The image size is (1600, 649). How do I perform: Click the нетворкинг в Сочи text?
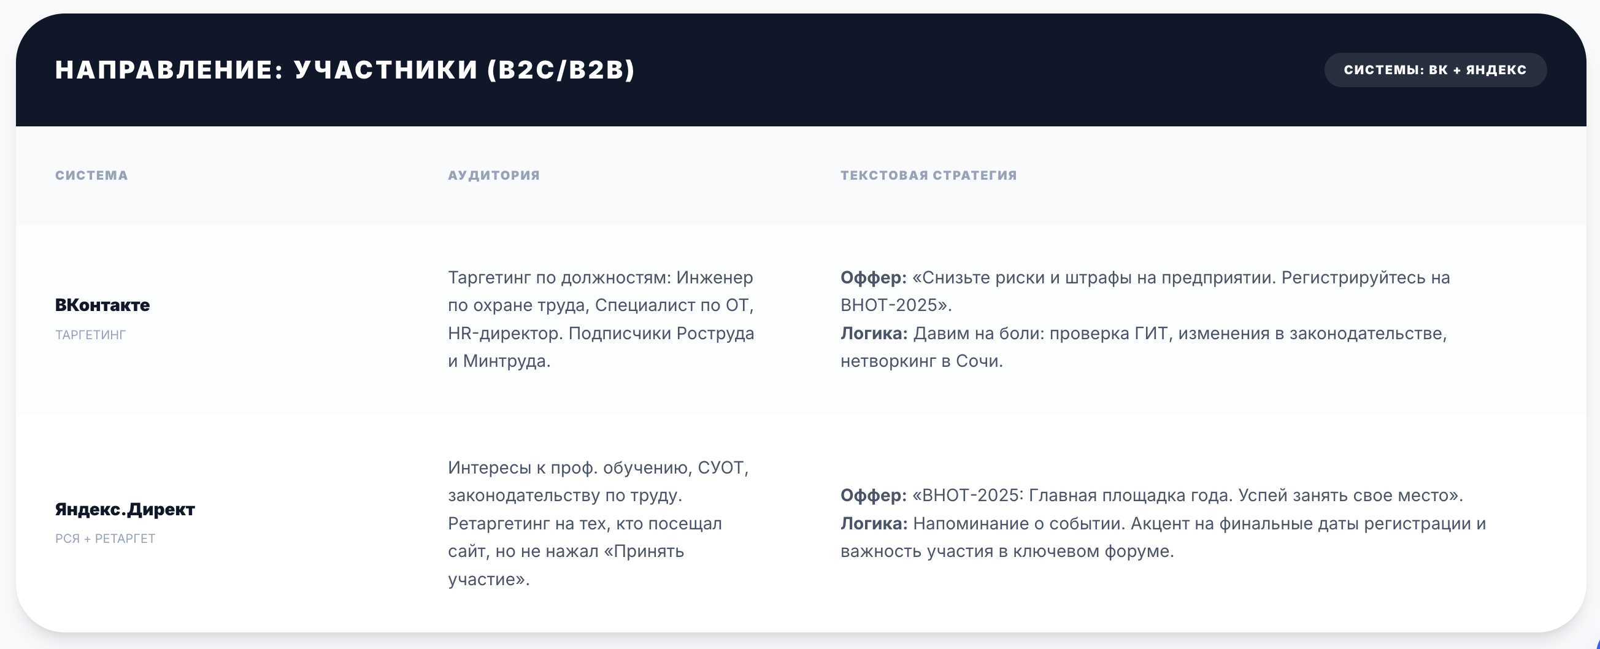921,361
